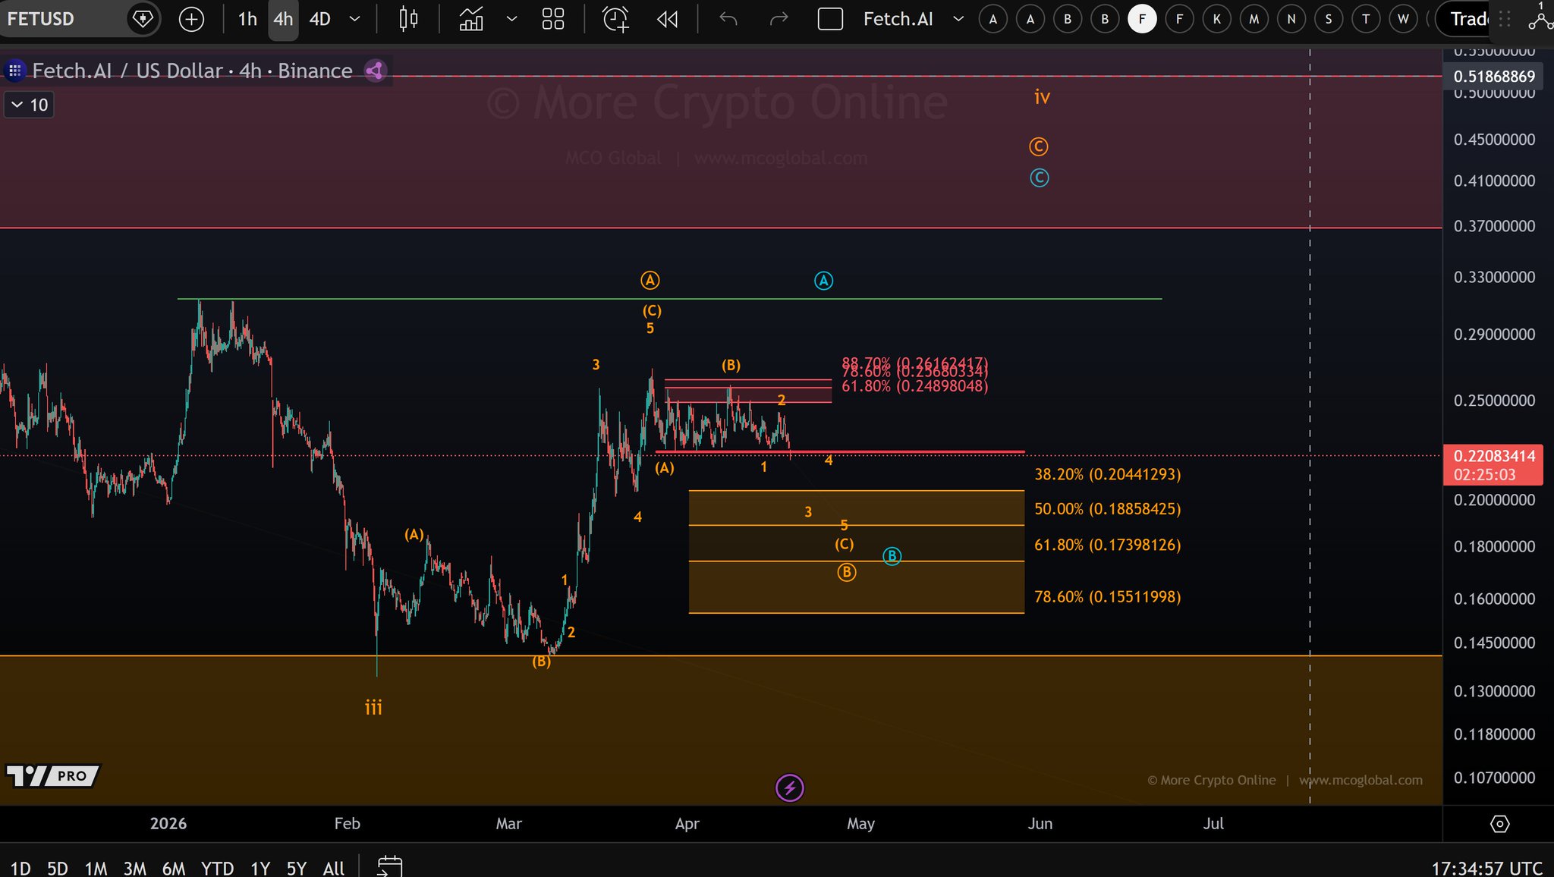Select the YTD date range
Image resolution: width=1554 pixels, height=877 pixels.
pos(217,868)
